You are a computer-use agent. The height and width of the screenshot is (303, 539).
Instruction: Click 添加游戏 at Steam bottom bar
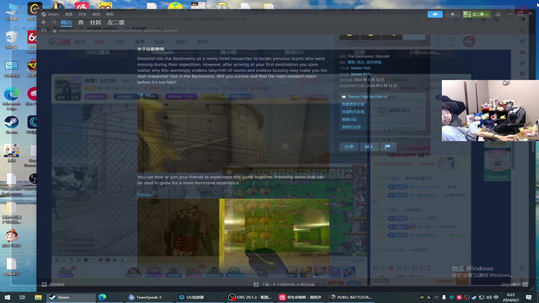[53, 284]
